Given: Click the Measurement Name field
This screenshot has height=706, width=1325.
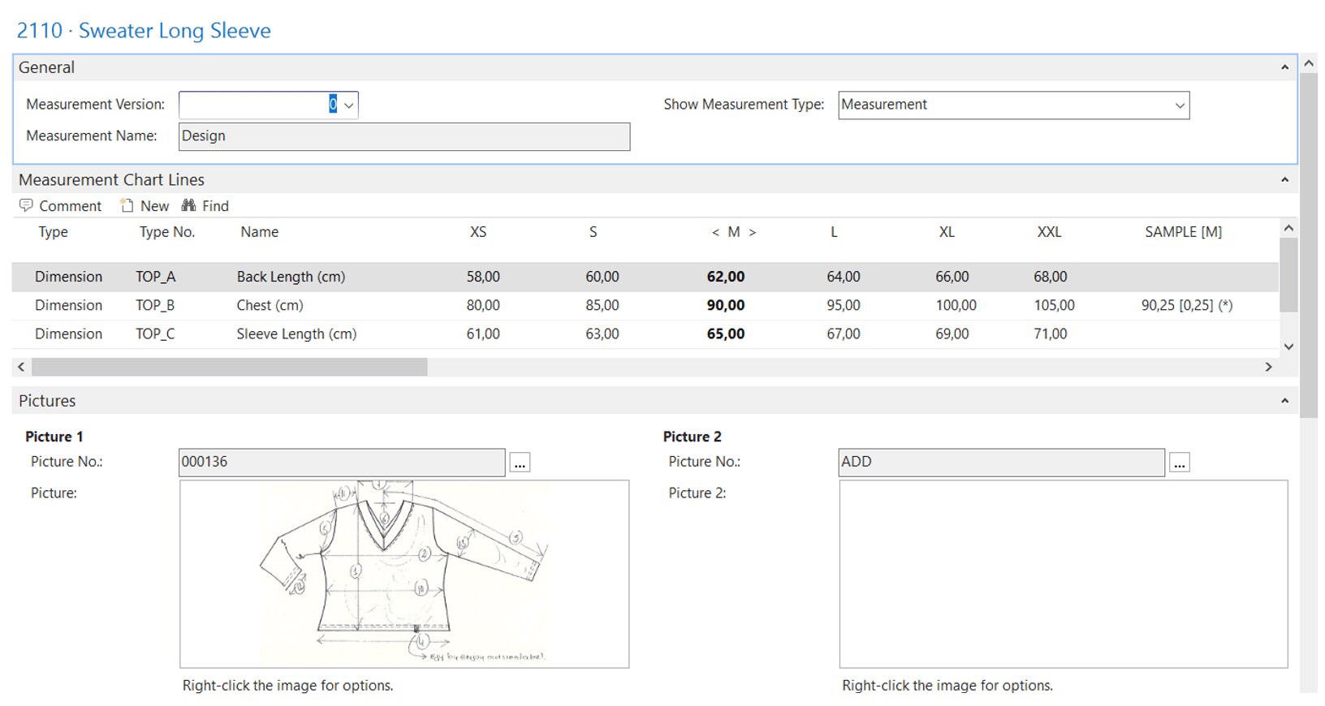Looking at the screenshot, I should point(404,136).
